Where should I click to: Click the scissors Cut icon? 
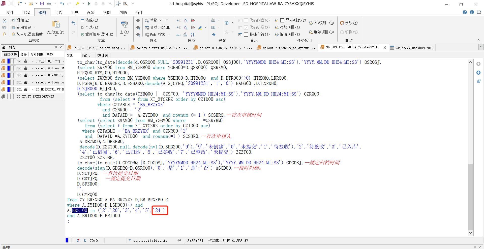tap(4, 20)
